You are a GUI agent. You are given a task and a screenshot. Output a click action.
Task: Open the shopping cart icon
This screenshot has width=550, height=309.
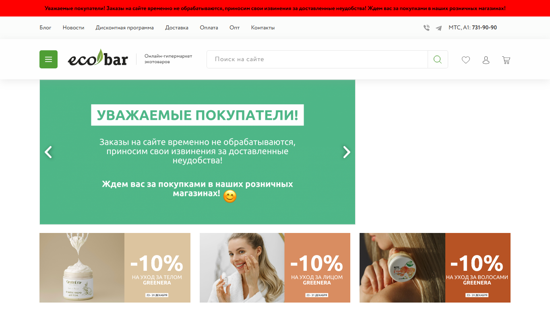[506, 60]
